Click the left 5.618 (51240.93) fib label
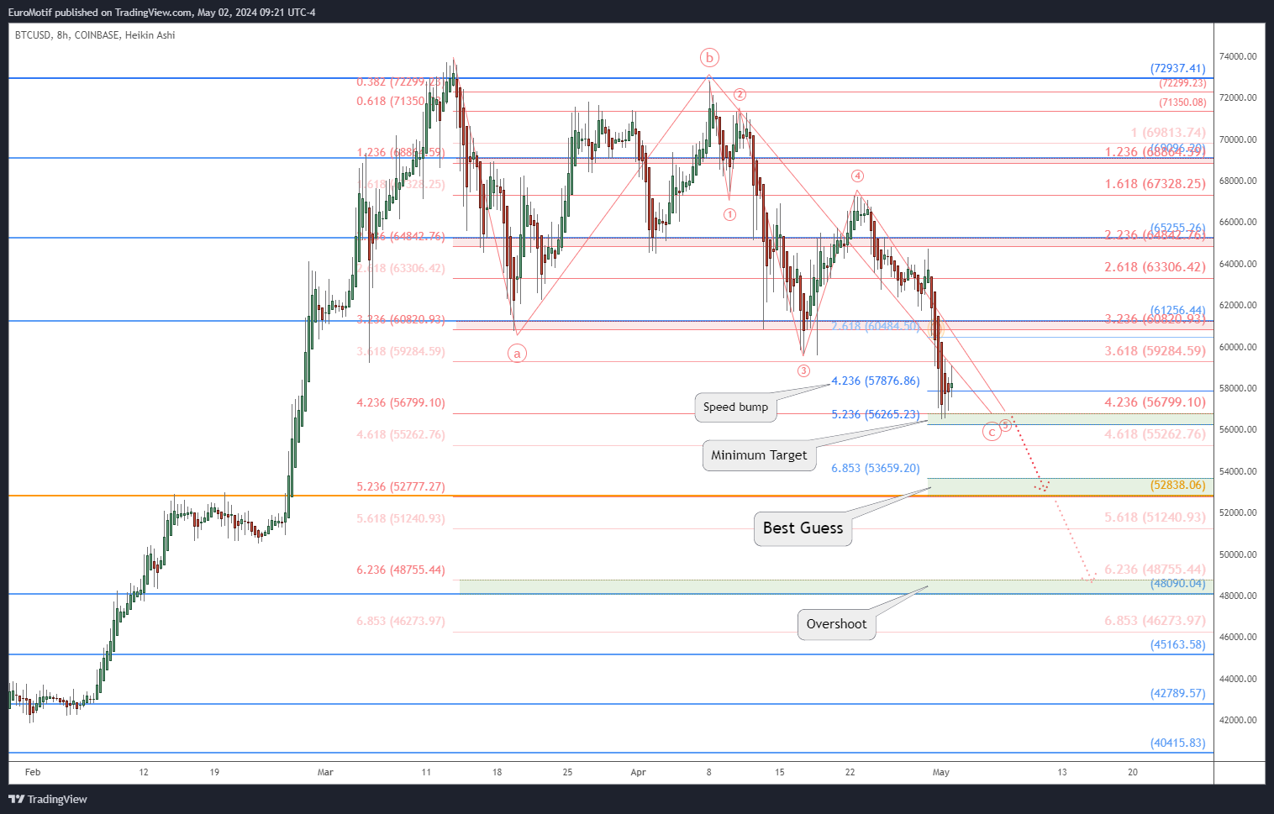Screen dimensions: 1274x814 coord(401,518)
